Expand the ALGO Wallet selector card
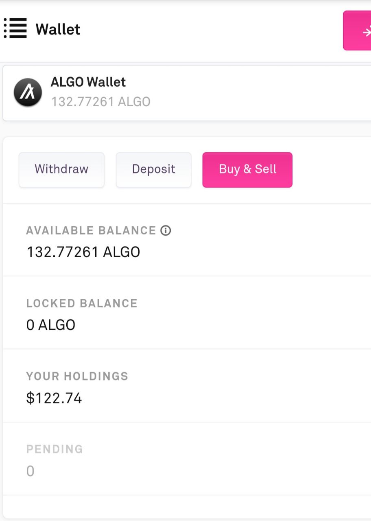The height and width of the screenshot is (521, 371). (x=187, y=93)
